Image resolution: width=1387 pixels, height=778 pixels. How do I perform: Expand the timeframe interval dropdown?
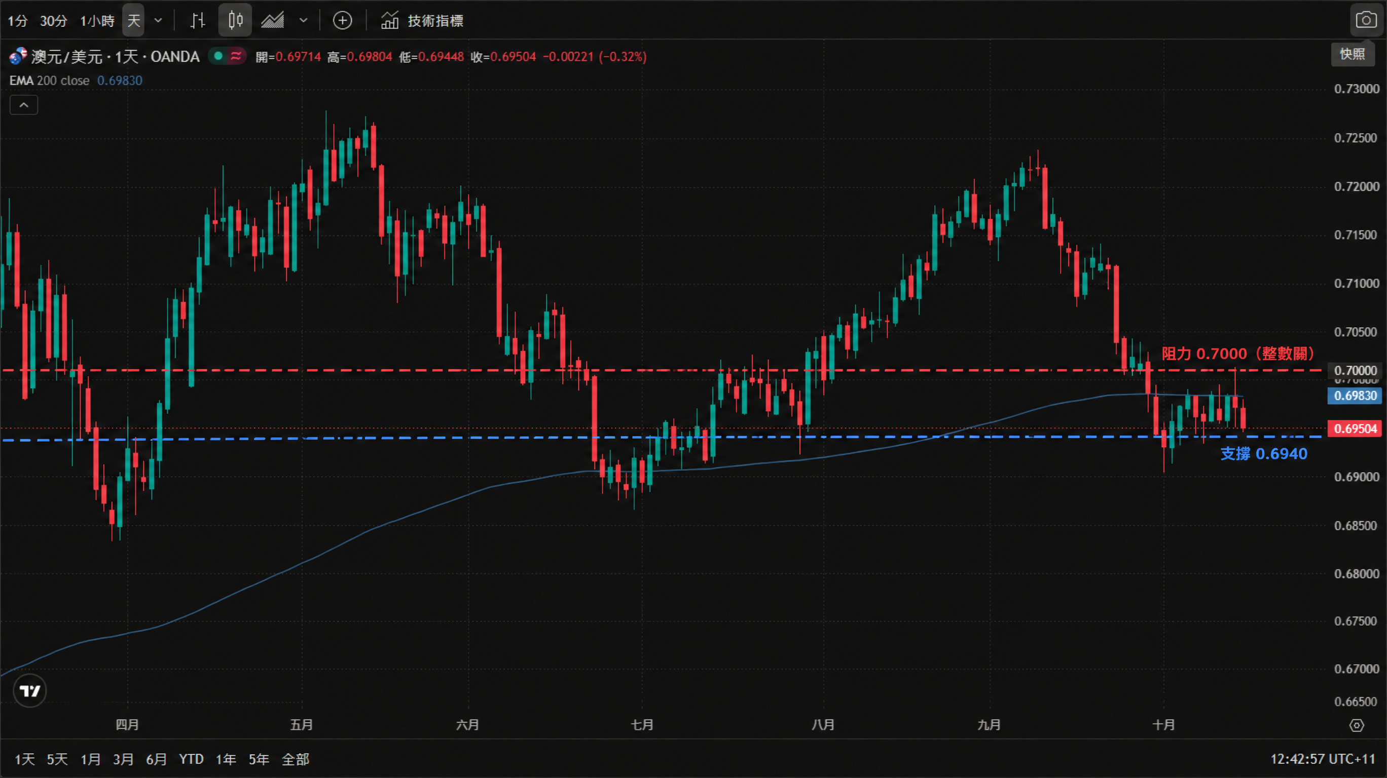pyautogui.click(x=158, y=20)
